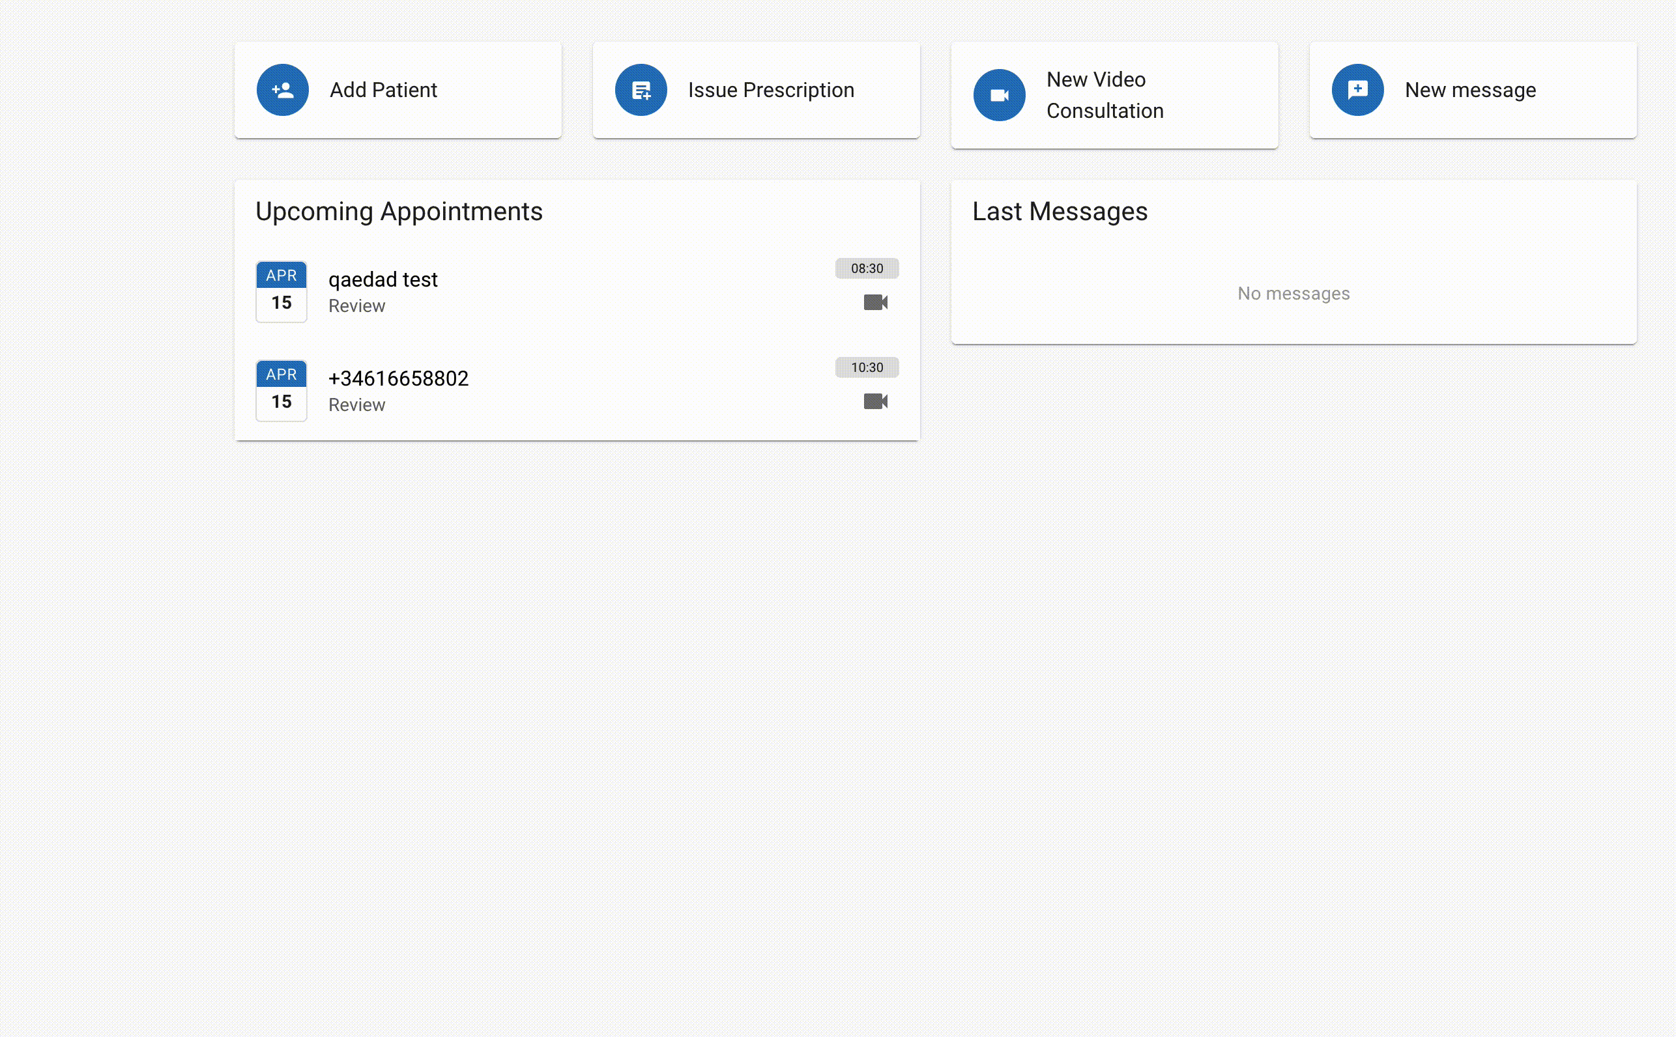Image resolution: width=1676 pixels, height=1037 pixels.
Task: Open the Add Patient card label
Action: tap(384, 90)
